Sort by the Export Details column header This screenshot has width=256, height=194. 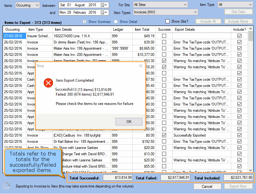tap(202, 29)
